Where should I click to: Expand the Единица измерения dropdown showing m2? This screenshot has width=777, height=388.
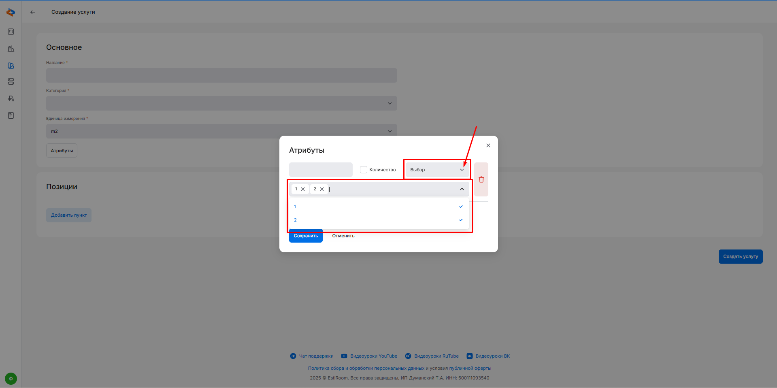tap(221, 131)
